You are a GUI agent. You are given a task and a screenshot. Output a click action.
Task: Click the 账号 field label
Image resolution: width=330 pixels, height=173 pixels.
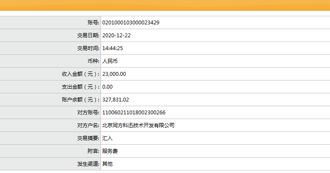point(93,23)
